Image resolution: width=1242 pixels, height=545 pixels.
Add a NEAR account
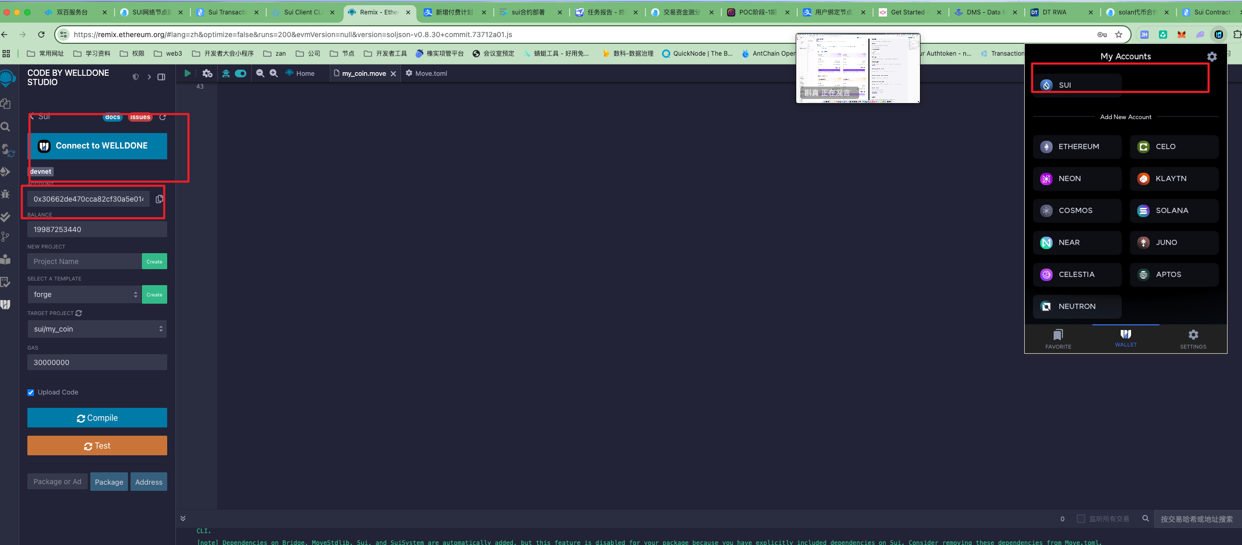(x=1077, y=242)
